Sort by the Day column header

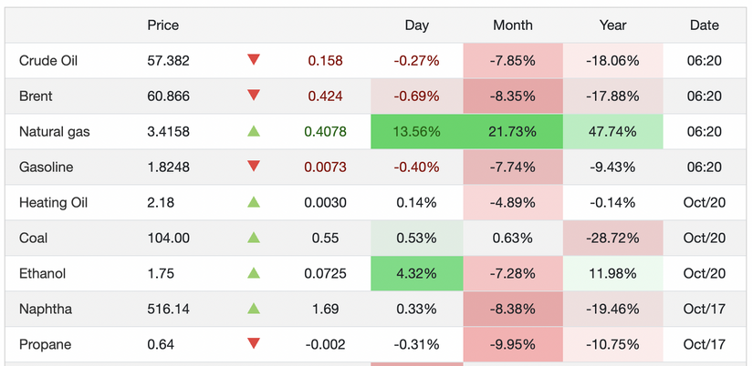[416, 25]
